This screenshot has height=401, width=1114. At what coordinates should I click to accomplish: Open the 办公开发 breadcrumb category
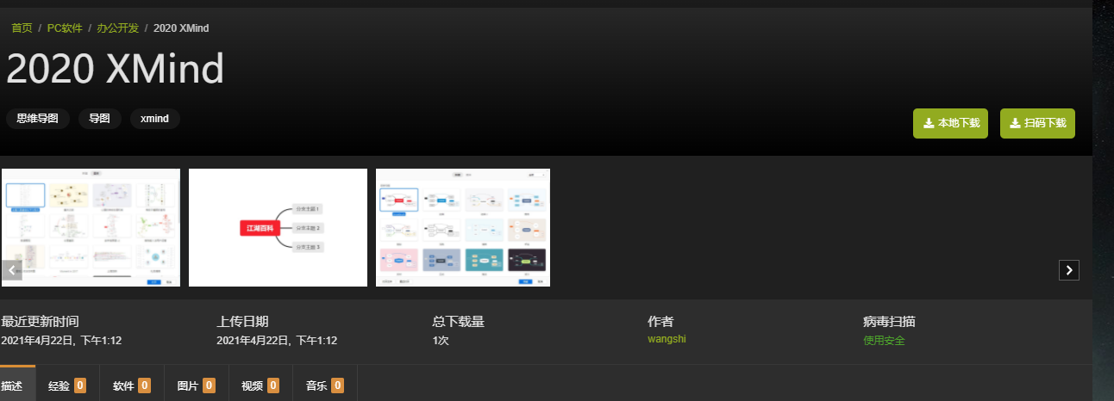118,28
